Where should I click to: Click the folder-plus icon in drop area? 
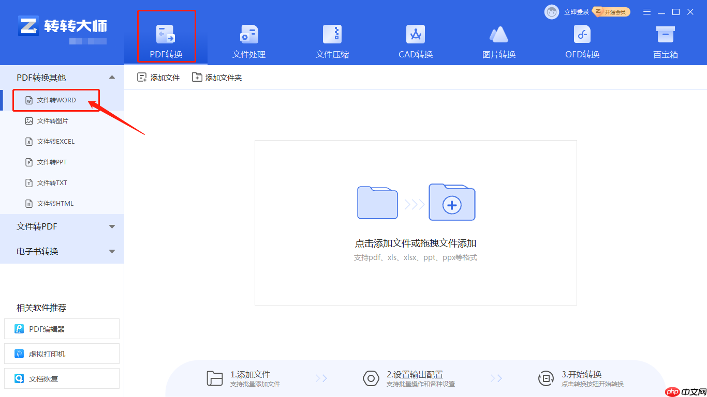click(x=452, y=202)
